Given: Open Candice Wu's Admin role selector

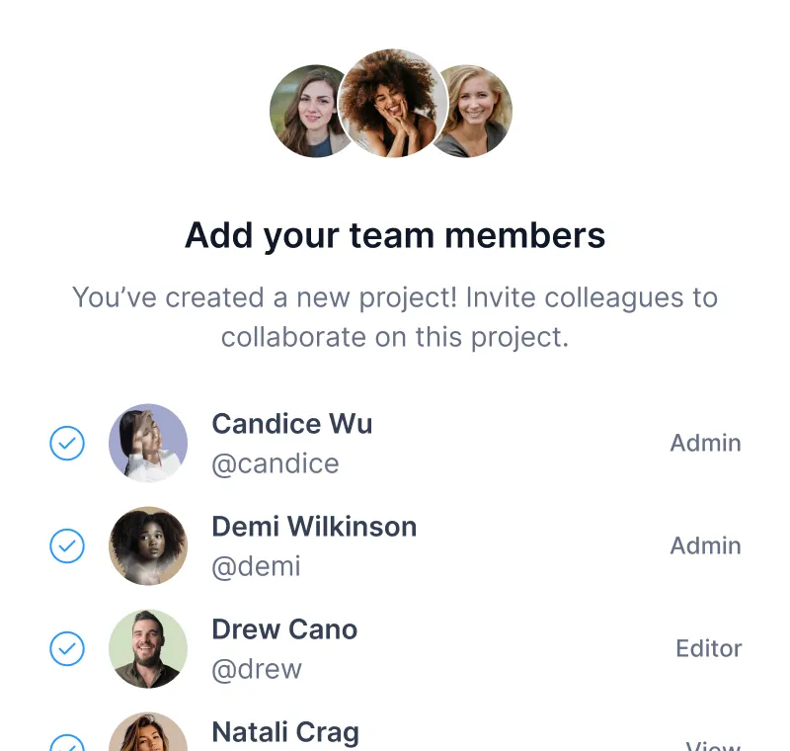Looking at the screenshot, I should coord(705,444).
